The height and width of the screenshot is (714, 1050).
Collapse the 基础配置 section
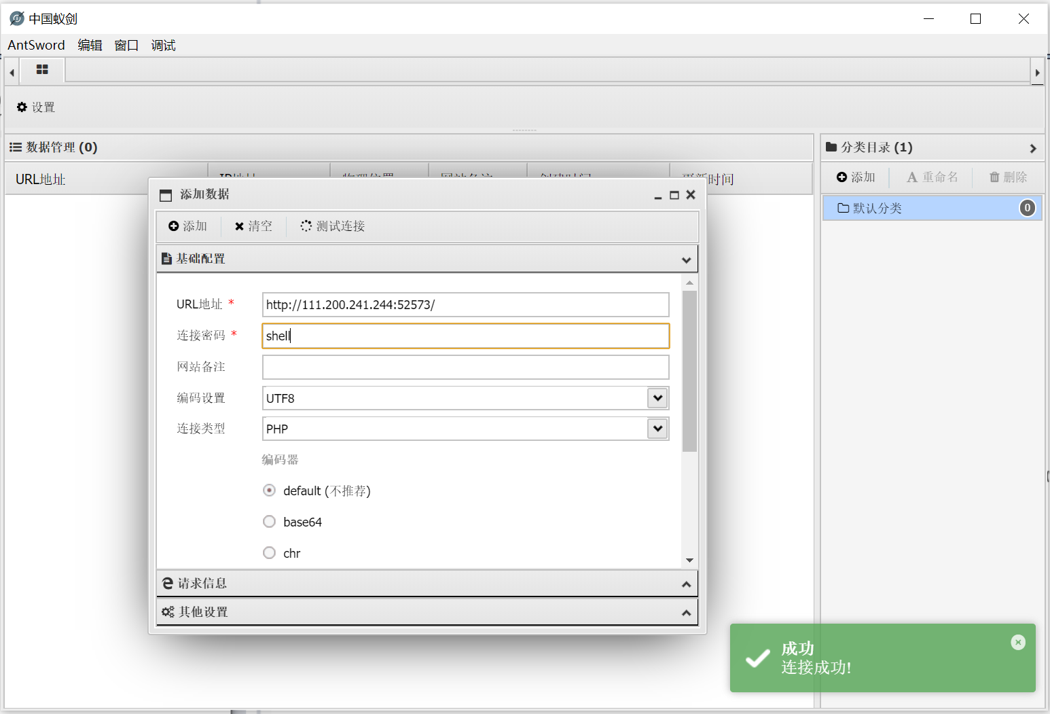point(685,259)
